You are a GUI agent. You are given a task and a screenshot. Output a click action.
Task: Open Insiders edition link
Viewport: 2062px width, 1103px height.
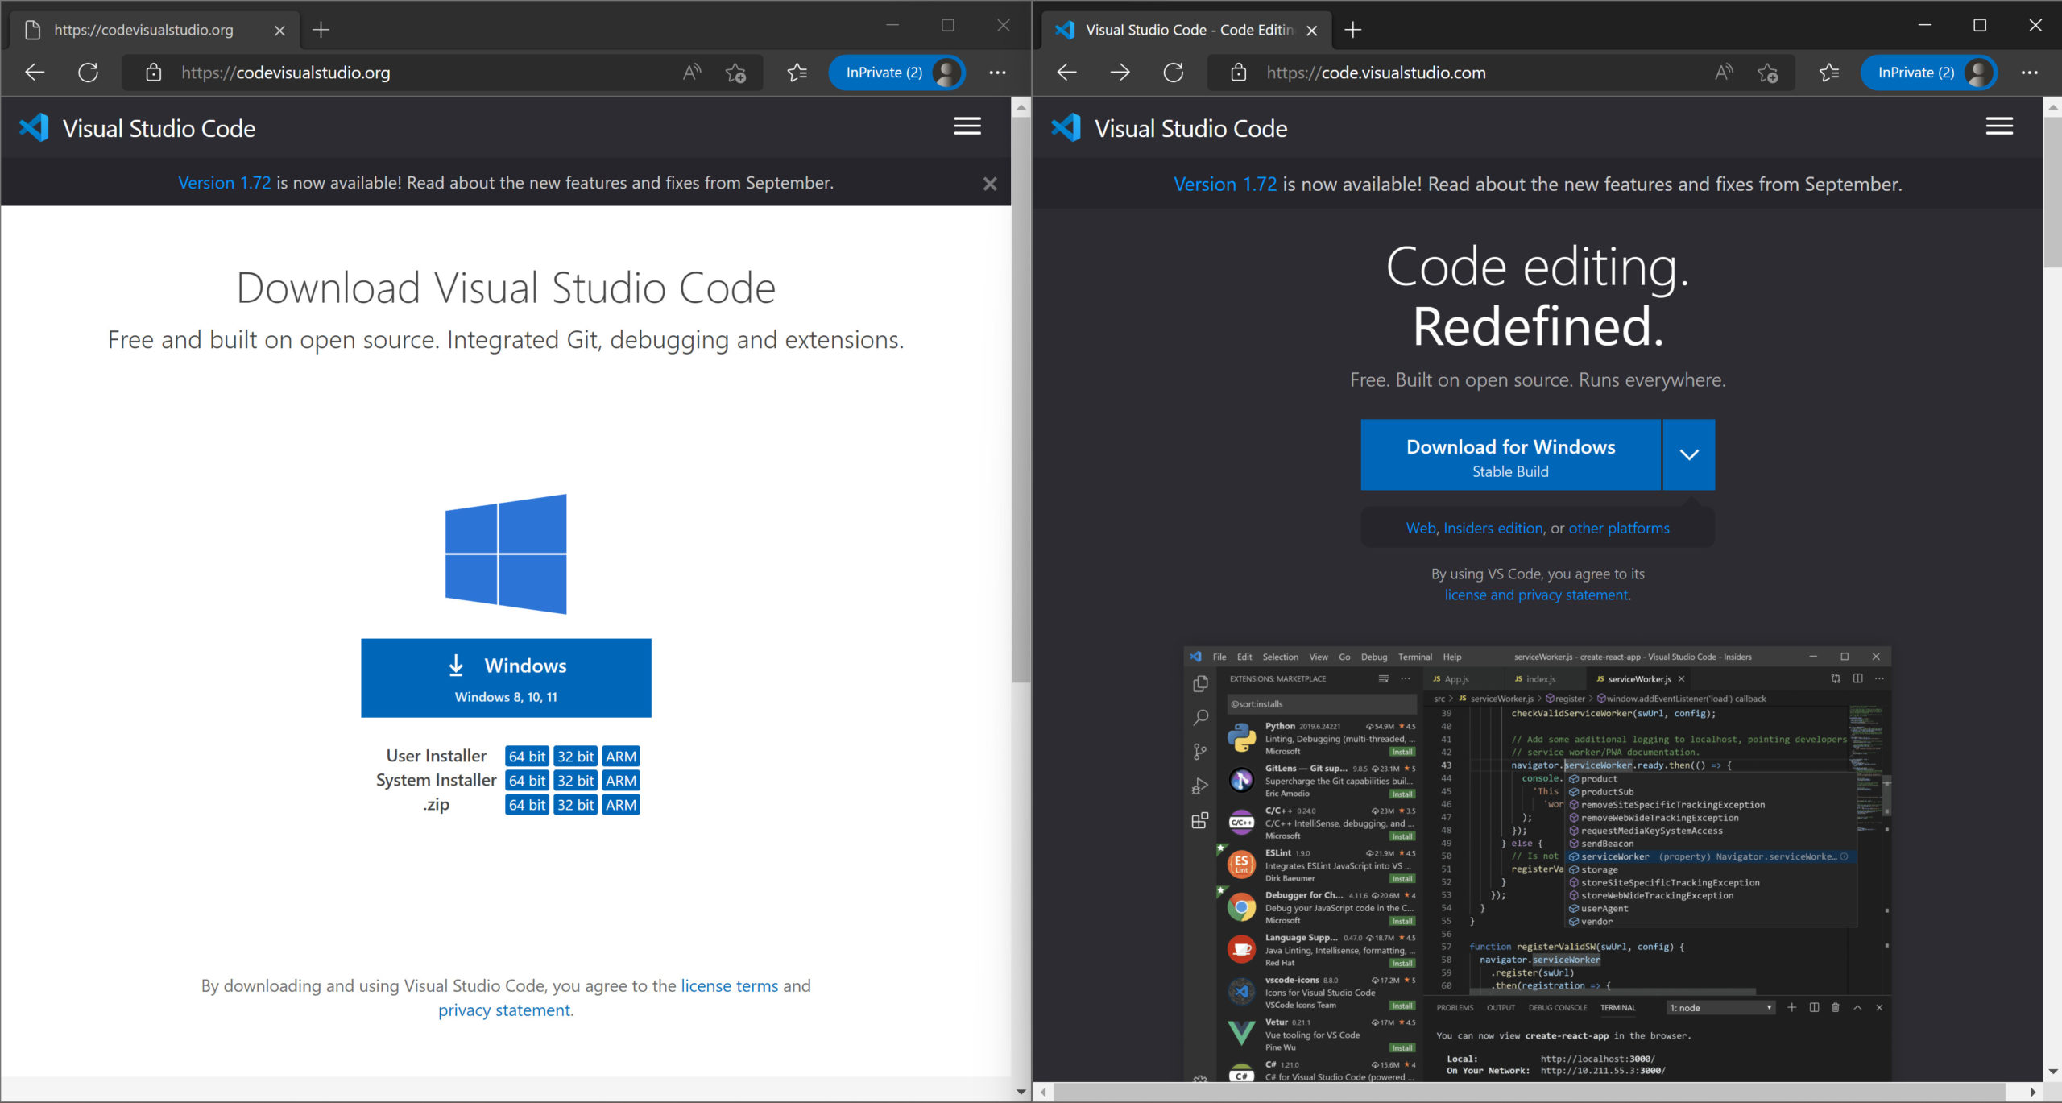coord(1493,528)
